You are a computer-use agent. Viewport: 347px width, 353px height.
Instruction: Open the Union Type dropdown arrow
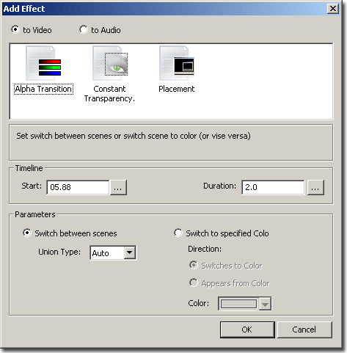pos(130,252)
